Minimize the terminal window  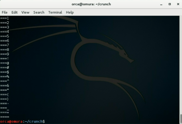(161, 4)
